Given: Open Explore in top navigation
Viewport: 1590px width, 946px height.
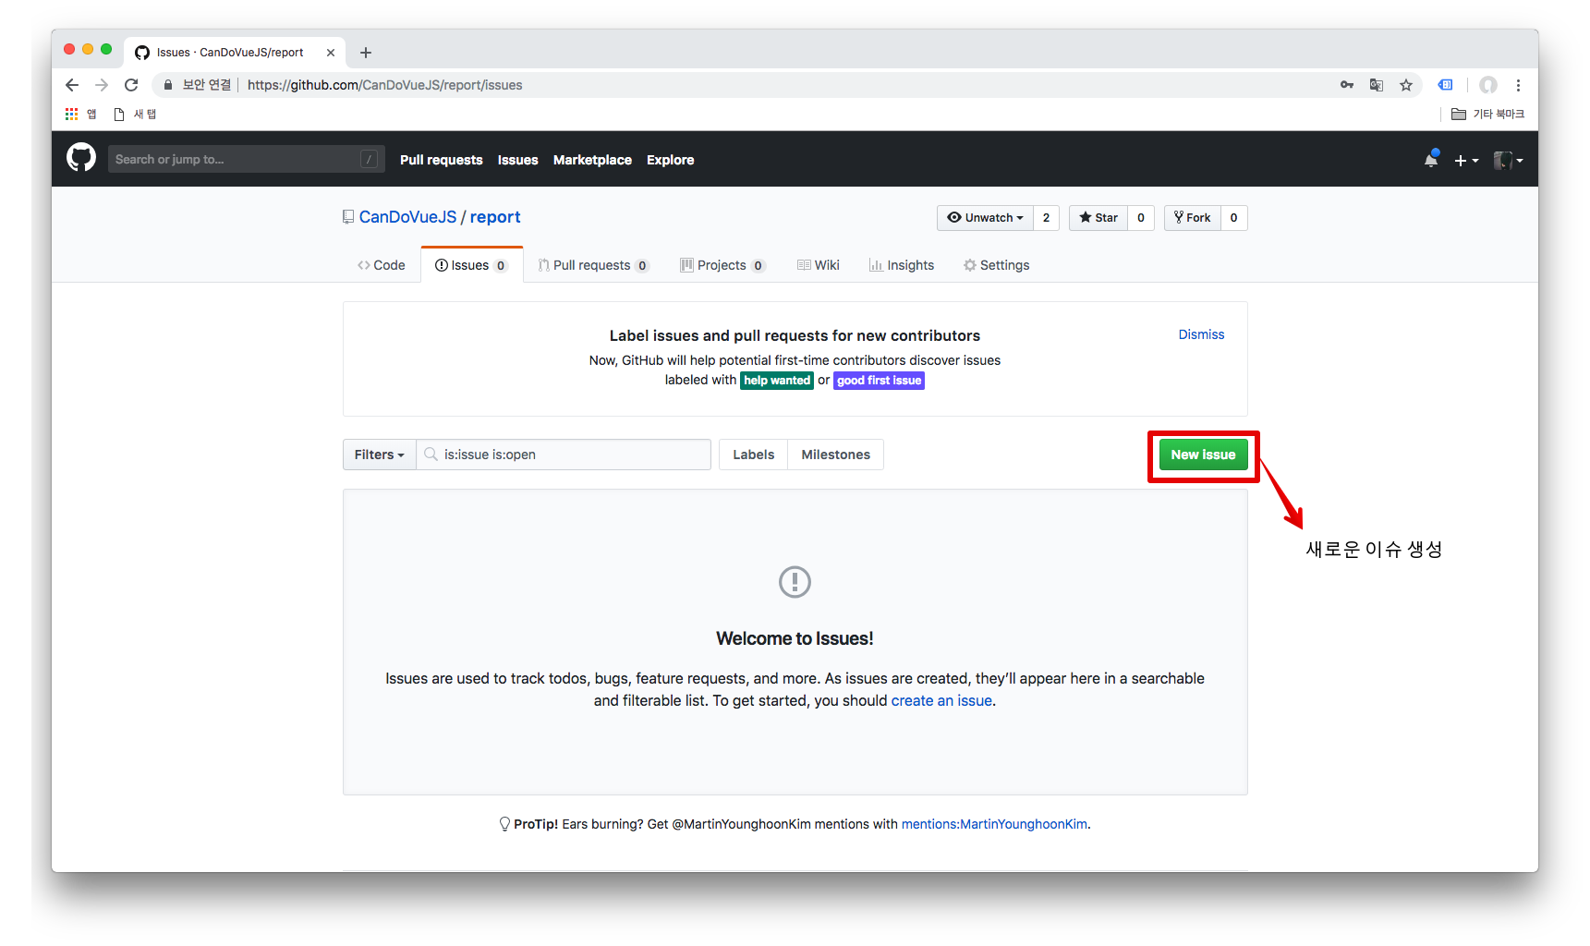Looking at the screenshot, I should [x=670, y=160].
